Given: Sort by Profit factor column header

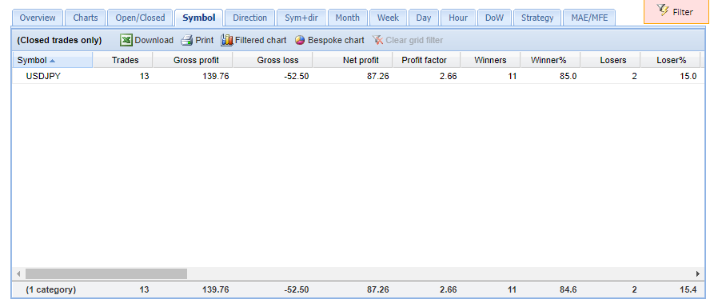Looking at the screenshot, I should (x=427, y=60).
